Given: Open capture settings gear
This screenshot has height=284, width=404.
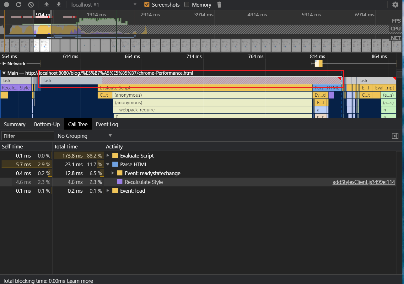Looking at the screenshot, I should pyautogui.click(x=395, y=5).
